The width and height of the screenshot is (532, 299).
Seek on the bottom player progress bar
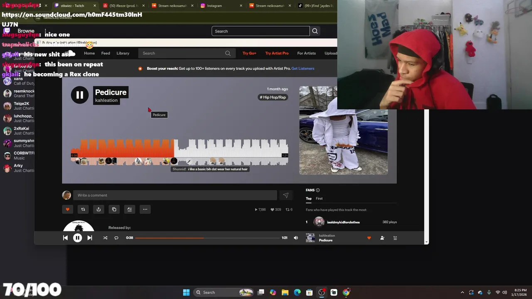click(x=207, y=238)
